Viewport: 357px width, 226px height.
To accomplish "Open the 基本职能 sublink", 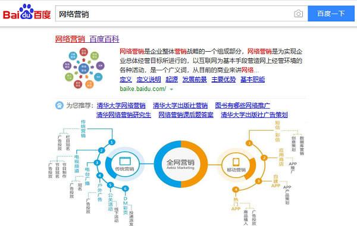I will coord(252,80).
